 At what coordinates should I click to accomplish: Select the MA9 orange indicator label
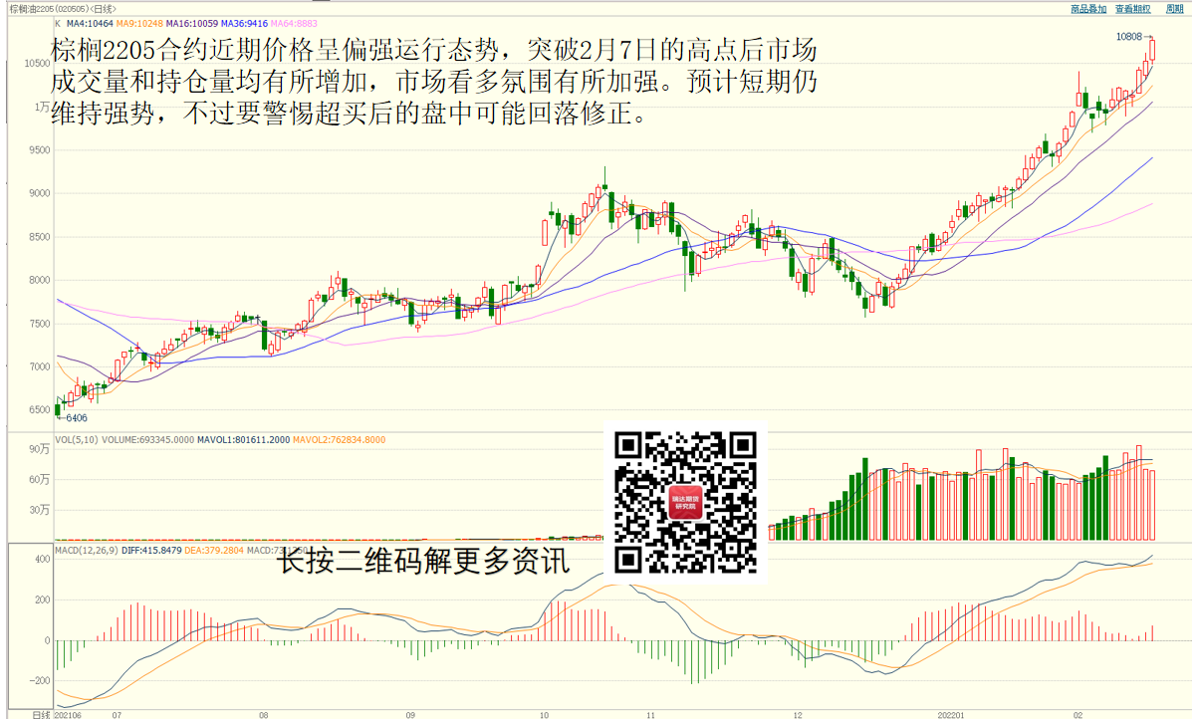[138, 23]
